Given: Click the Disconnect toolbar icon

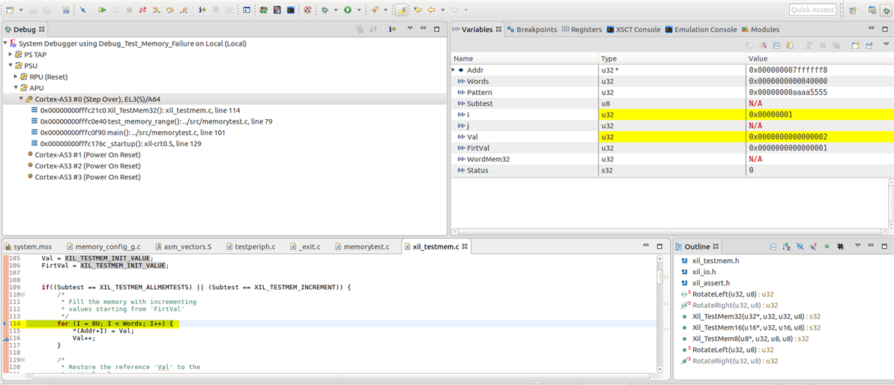Looking at the screenshot, I should pyautogui.click(x=142, y=10).
